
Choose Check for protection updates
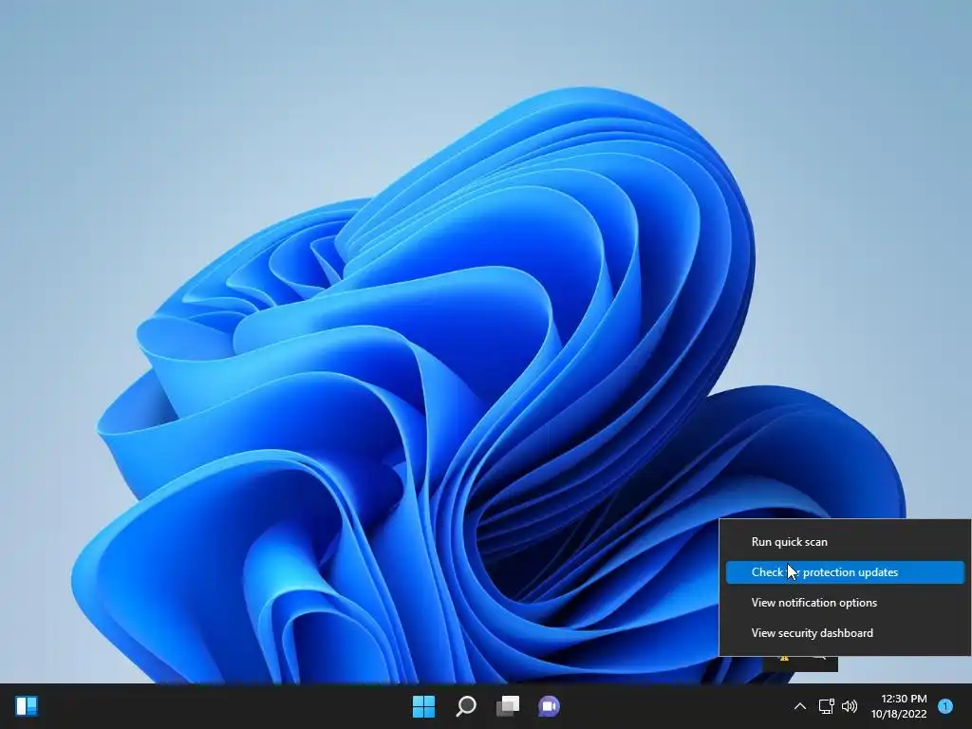click(845, 572)
